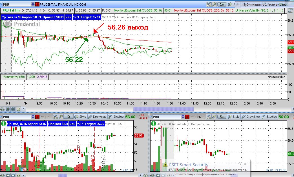
Task: Click the ESET Smart Security notification title
Action: (x=189, y=165)
